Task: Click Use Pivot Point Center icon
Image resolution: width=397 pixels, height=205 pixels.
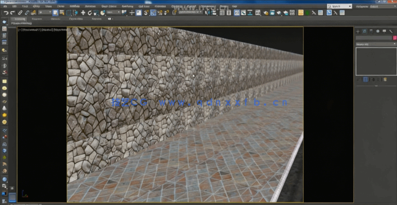Action: tap(124, 13)
